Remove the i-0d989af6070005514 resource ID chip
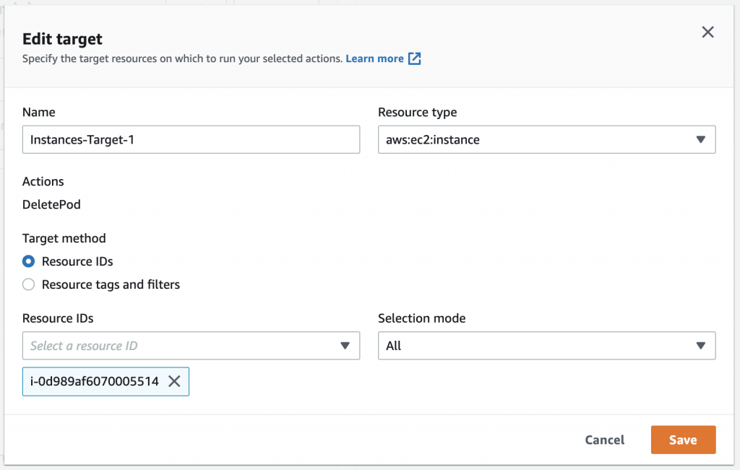The height and width of the screenshot is (470, 740). [x=174, y=381]
